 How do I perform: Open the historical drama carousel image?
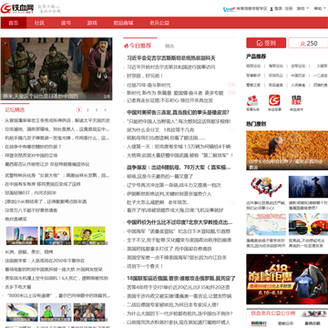coord(56,69)
